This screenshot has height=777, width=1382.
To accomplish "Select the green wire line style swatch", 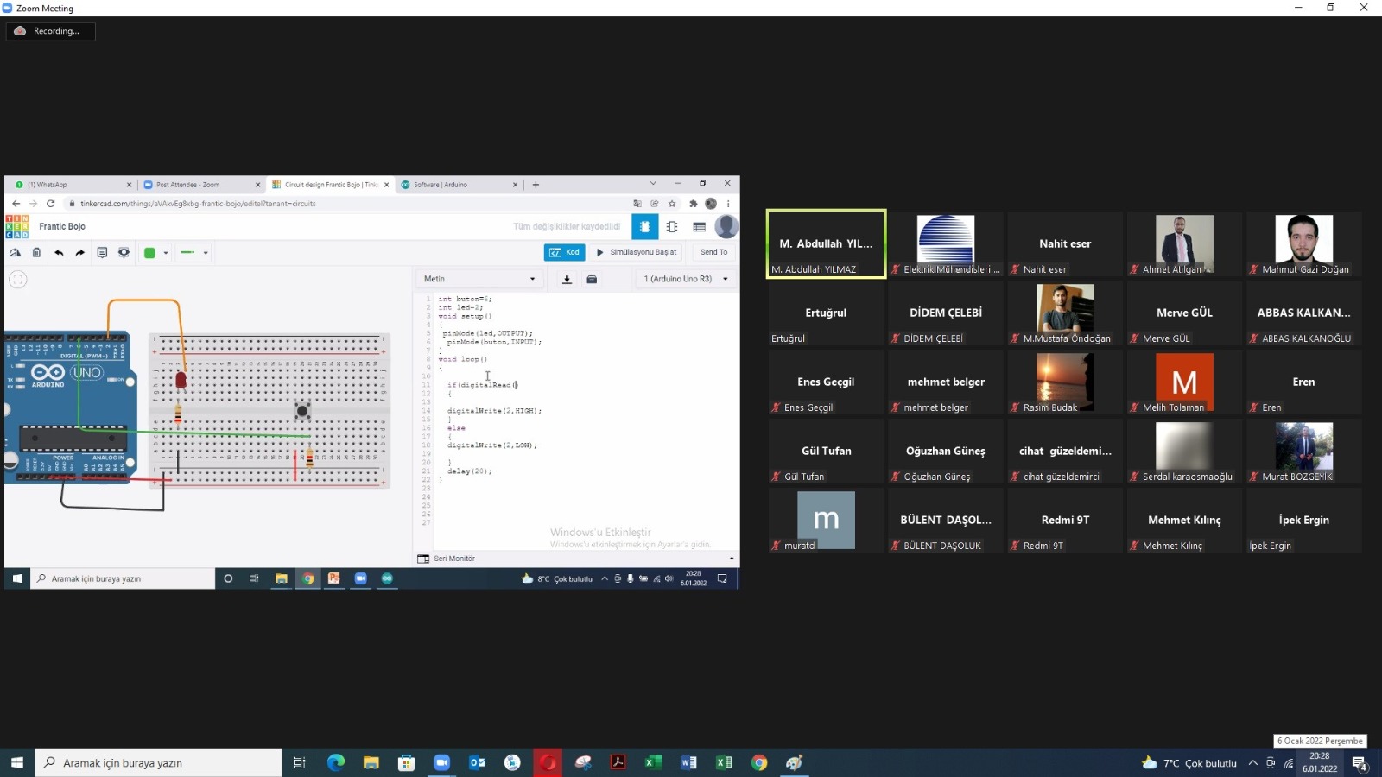I will coord(187,253).
